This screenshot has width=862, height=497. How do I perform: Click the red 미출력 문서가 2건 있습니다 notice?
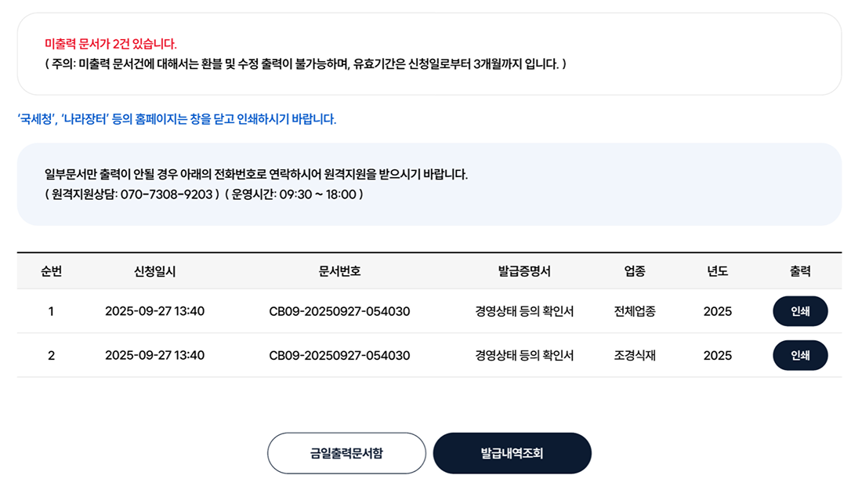click(x=110, y=44)
